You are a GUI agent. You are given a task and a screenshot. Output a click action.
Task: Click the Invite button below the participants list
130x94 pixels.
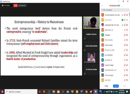coord(106,86)
